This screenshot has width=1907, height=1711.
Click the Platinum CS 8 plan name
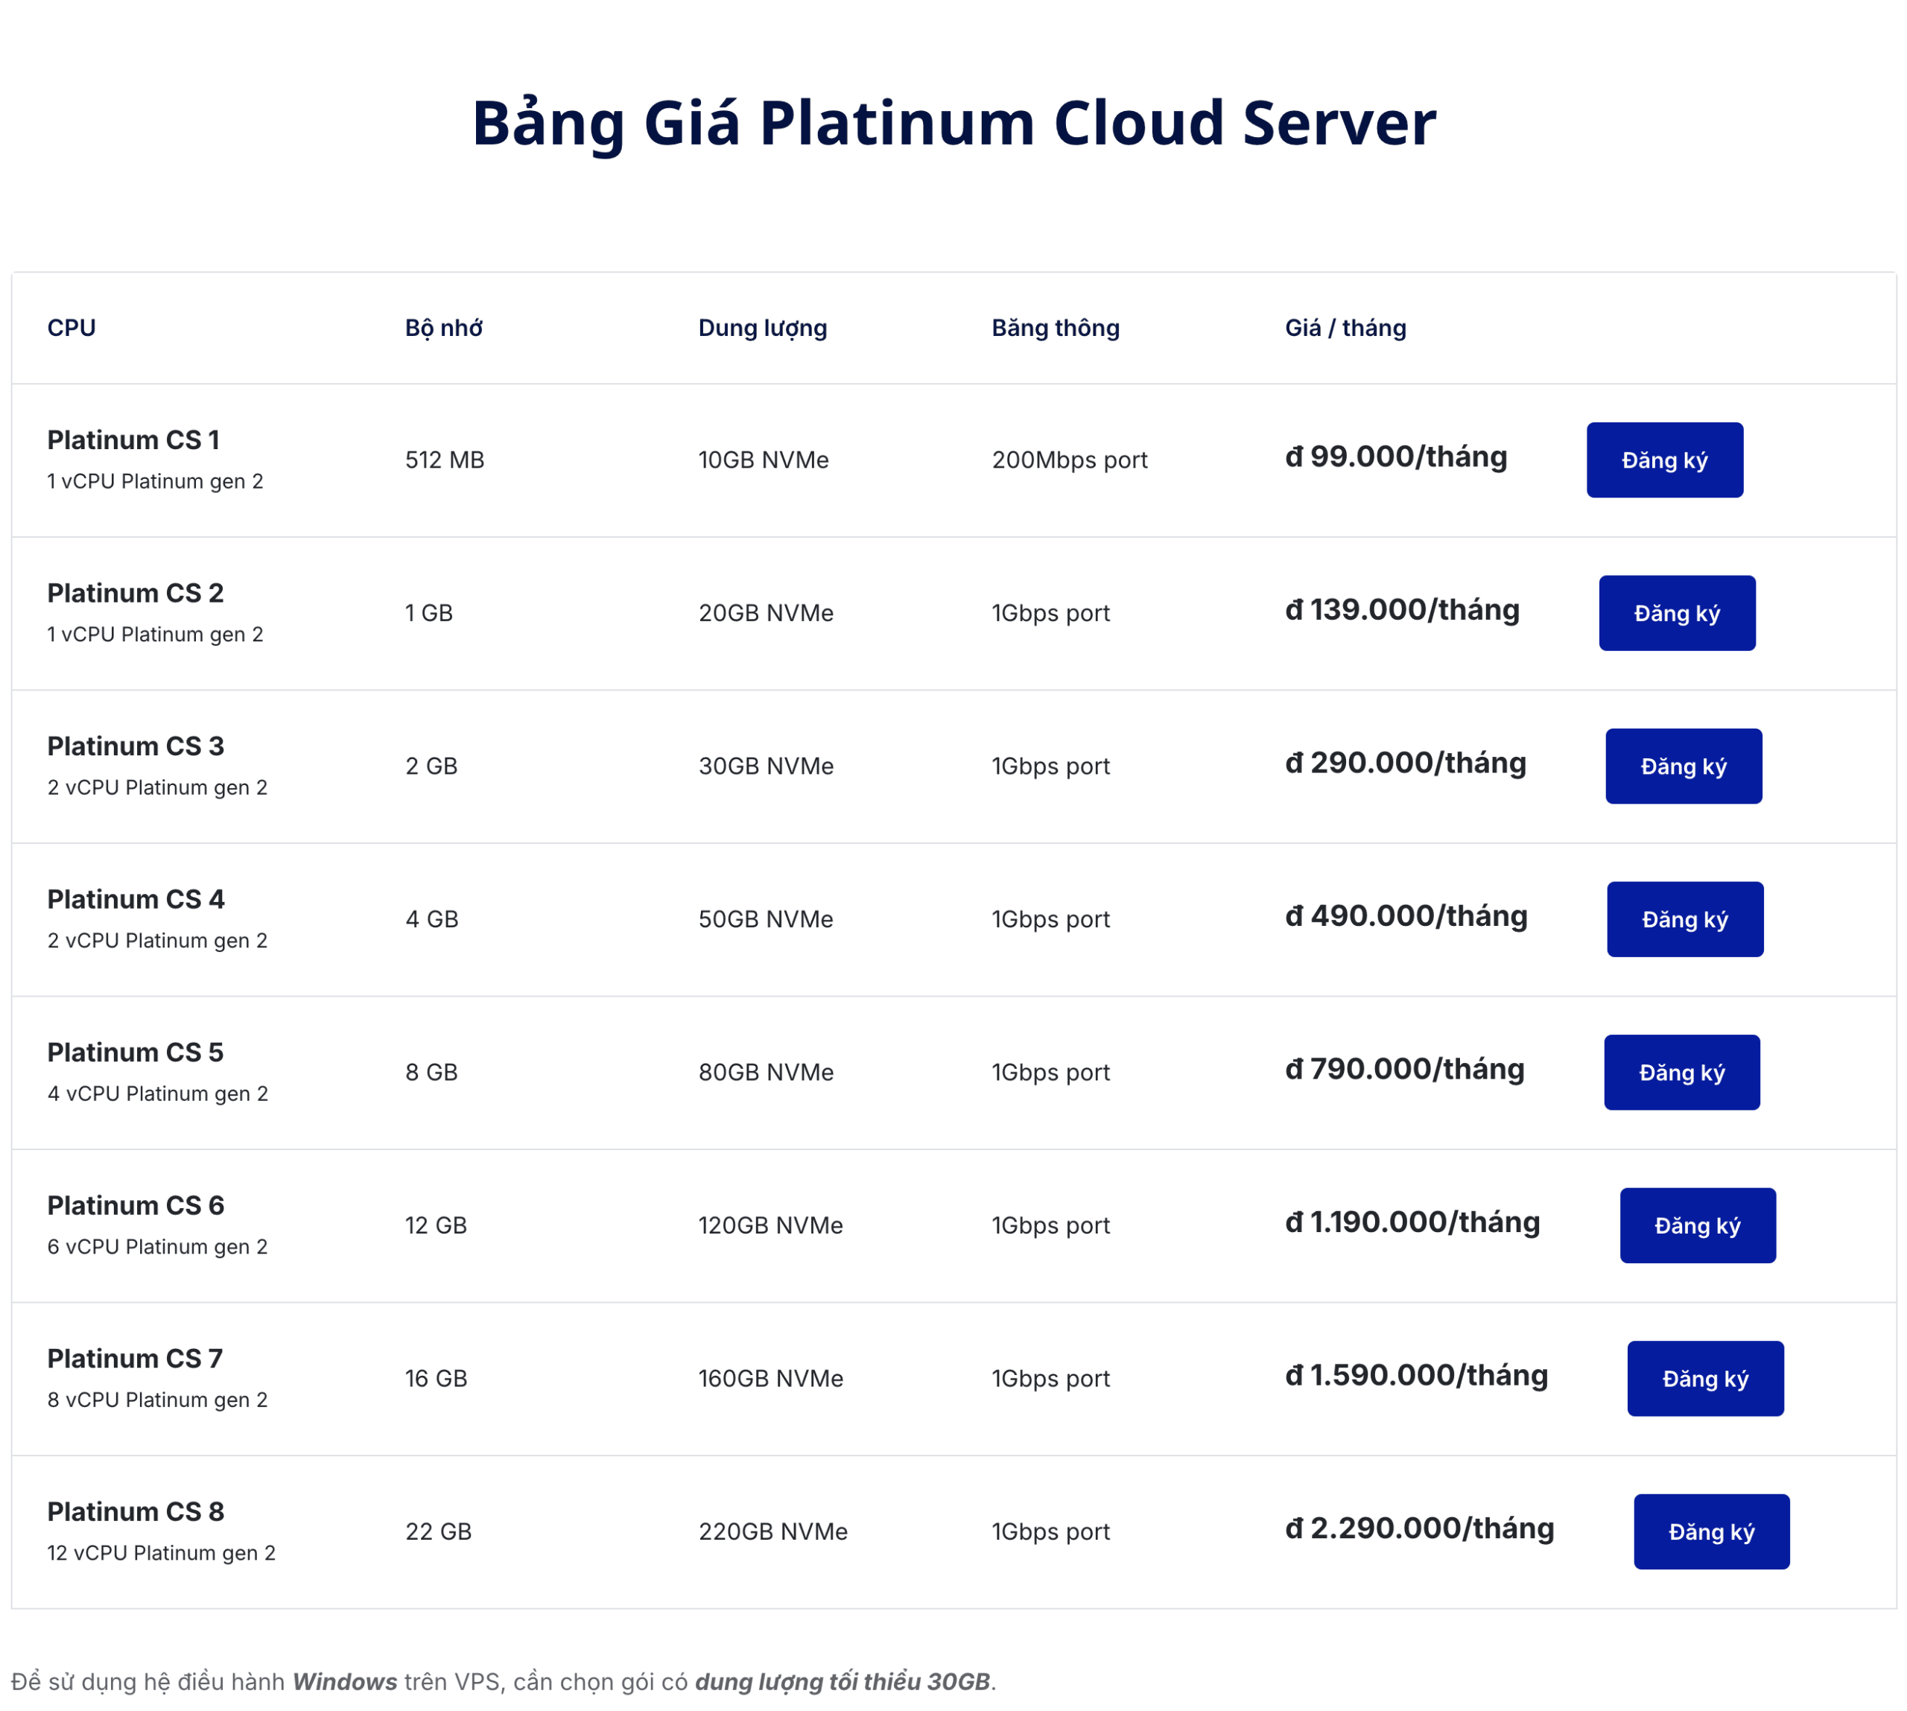click(x=136, y=1511)
